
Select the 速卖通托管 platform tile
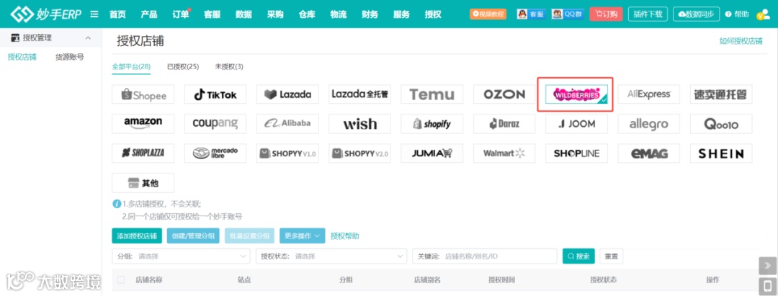[721, 94]
